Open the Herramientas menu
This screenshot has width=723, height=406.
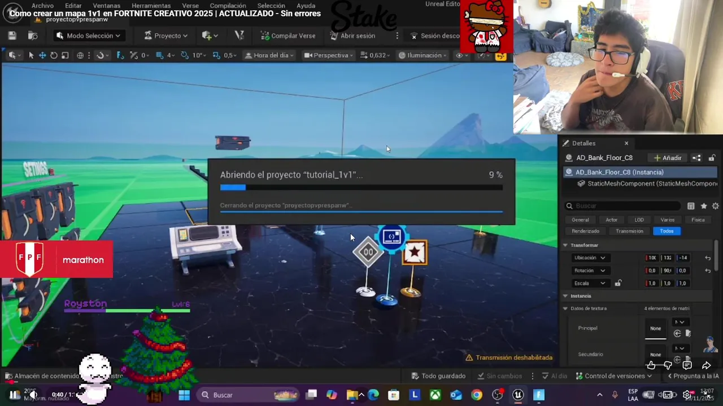coord(151,6)
